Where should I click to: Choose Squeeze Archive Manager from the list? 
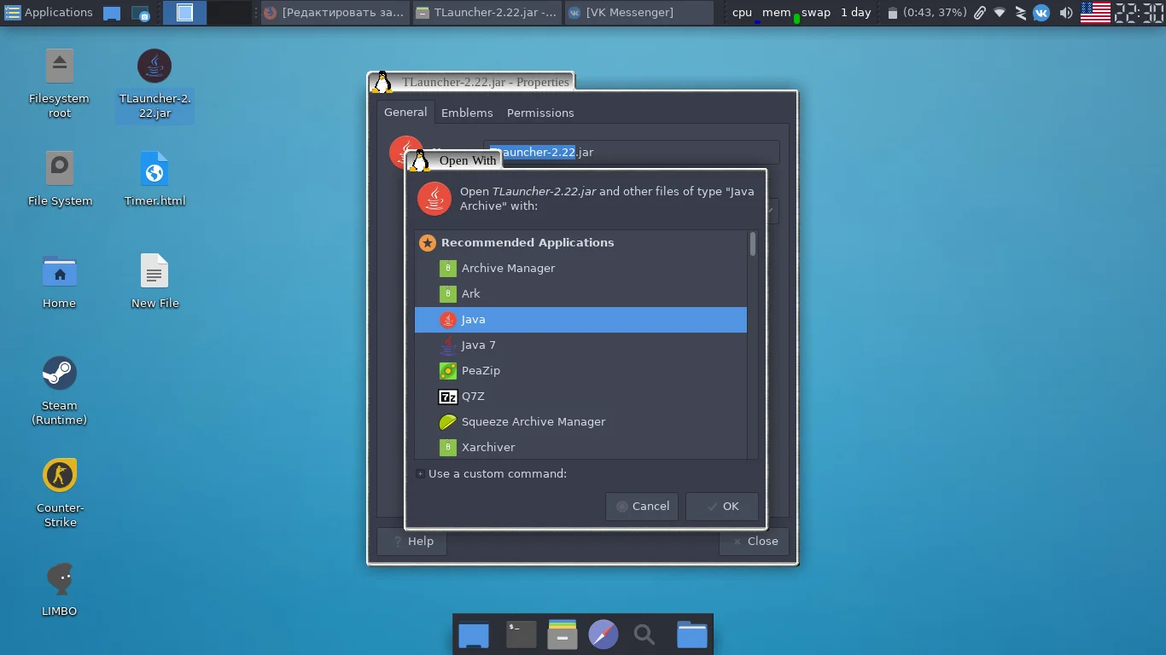pyautogui.click(x=580, y=421)
